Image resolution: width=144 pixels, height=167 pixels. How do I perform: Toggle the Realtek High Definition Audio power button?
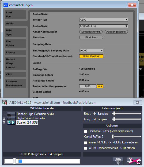pos(9,114)
